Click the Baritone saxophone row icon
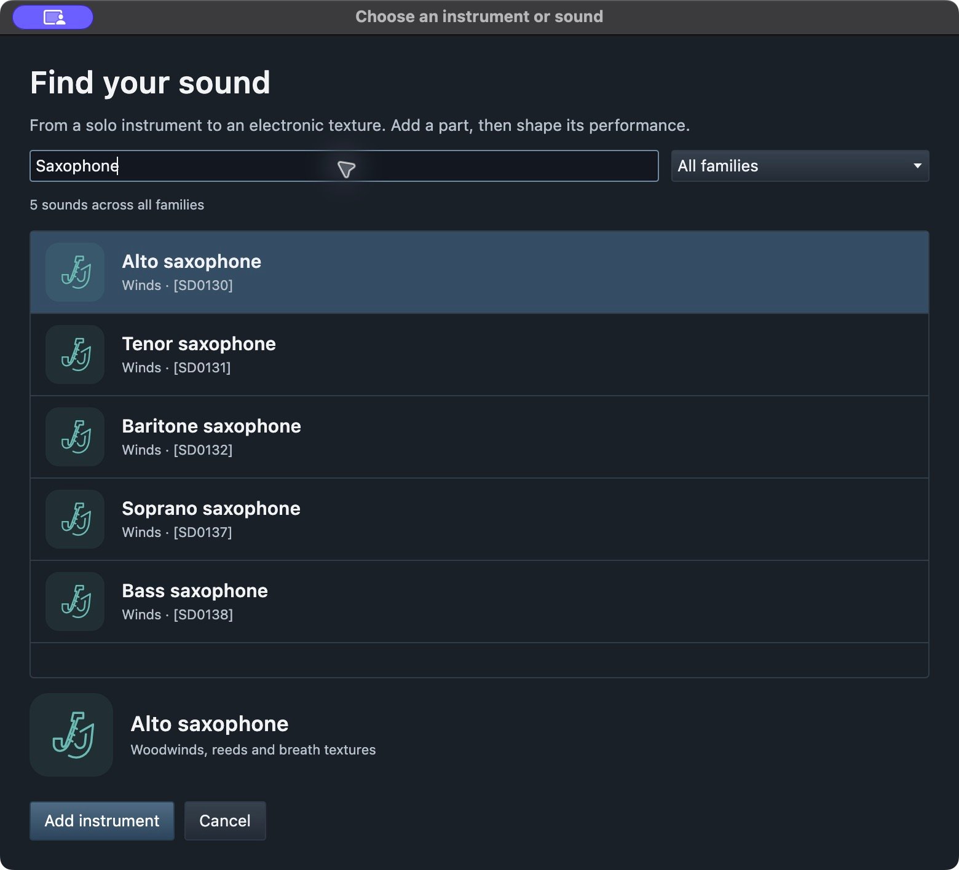Screen dimensions: 959x870 click(x=75, y=437)
